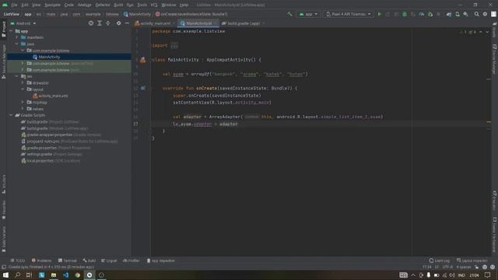Open the SDK Manager icon
This screenshot has height=280, width=498.
point(465,14)
